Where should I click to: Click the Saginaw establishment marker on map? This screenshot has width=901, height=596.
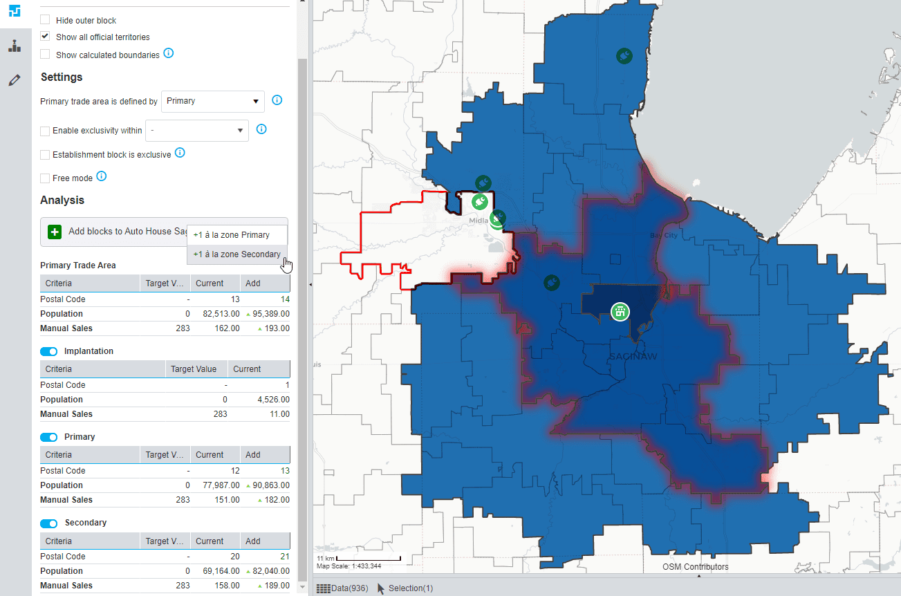tap(620, 311)
